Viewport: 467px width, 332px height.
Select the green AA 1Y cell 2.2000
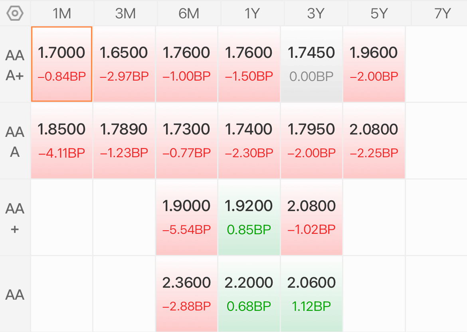(249, 294)
